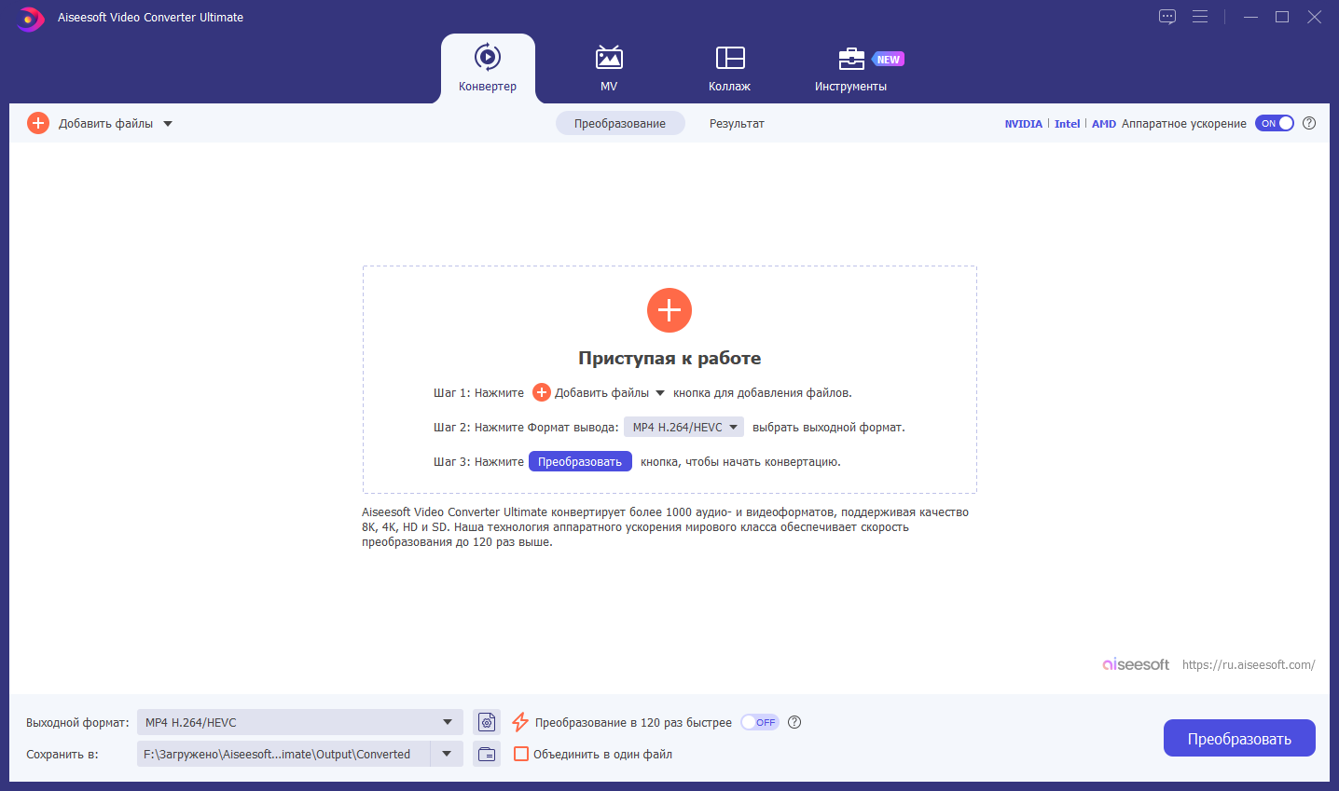
Task: Open help icon next to Аппаратное ускорение
Action: [x=1309, y=123]
